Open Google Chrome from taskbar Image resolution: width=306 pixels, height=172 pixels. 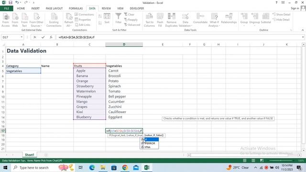pos(125,168)
